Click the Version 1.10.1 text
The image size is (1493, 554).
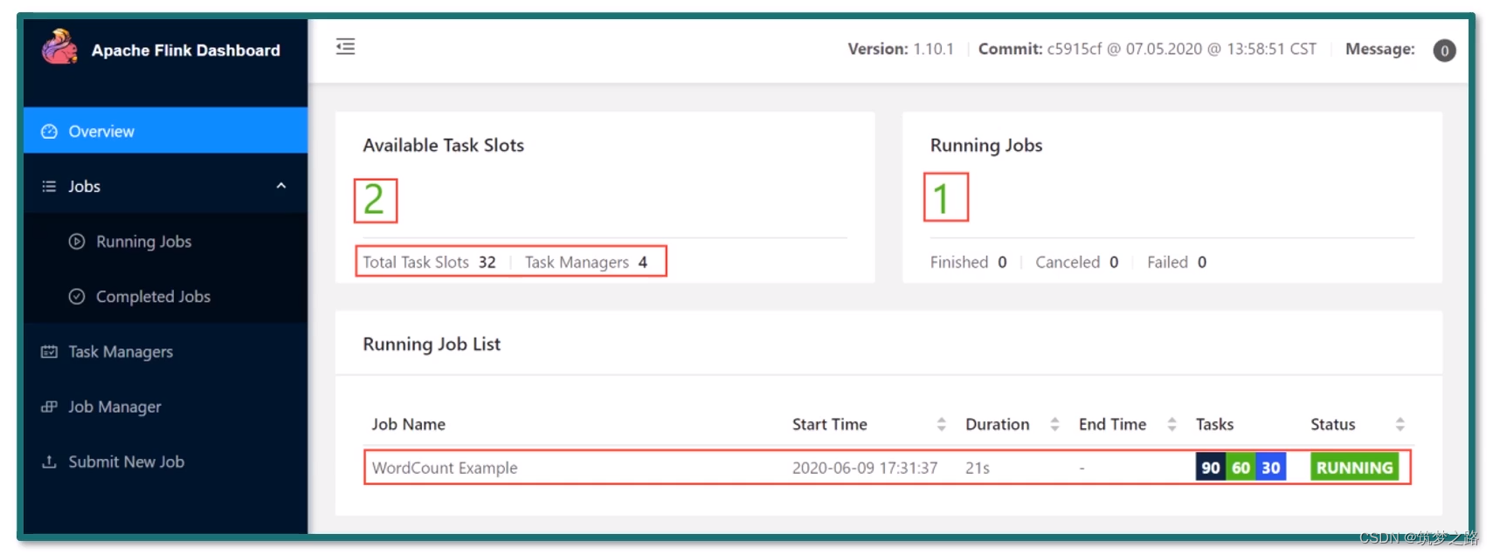901,50
